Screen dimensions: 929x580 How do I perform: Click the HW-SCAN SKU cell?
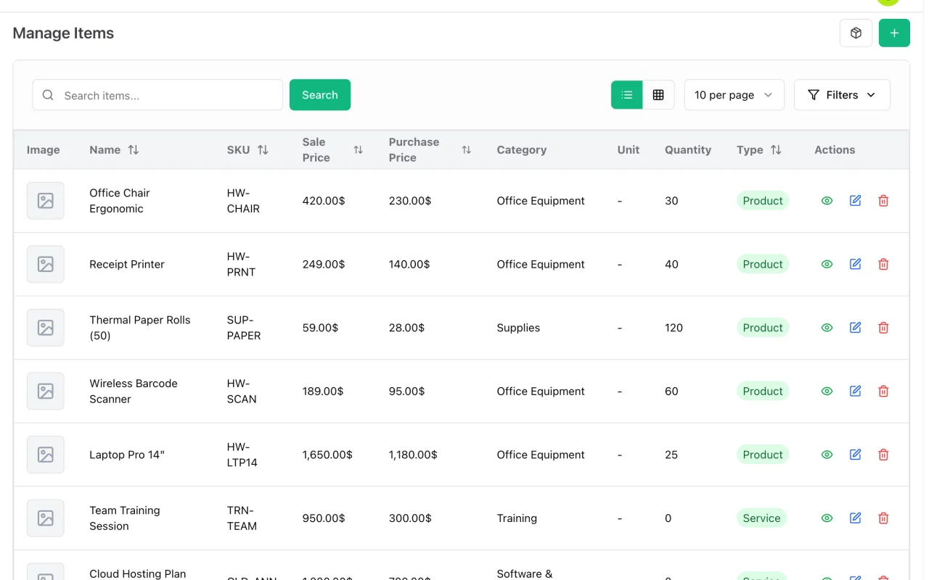[x=242, y=391]
